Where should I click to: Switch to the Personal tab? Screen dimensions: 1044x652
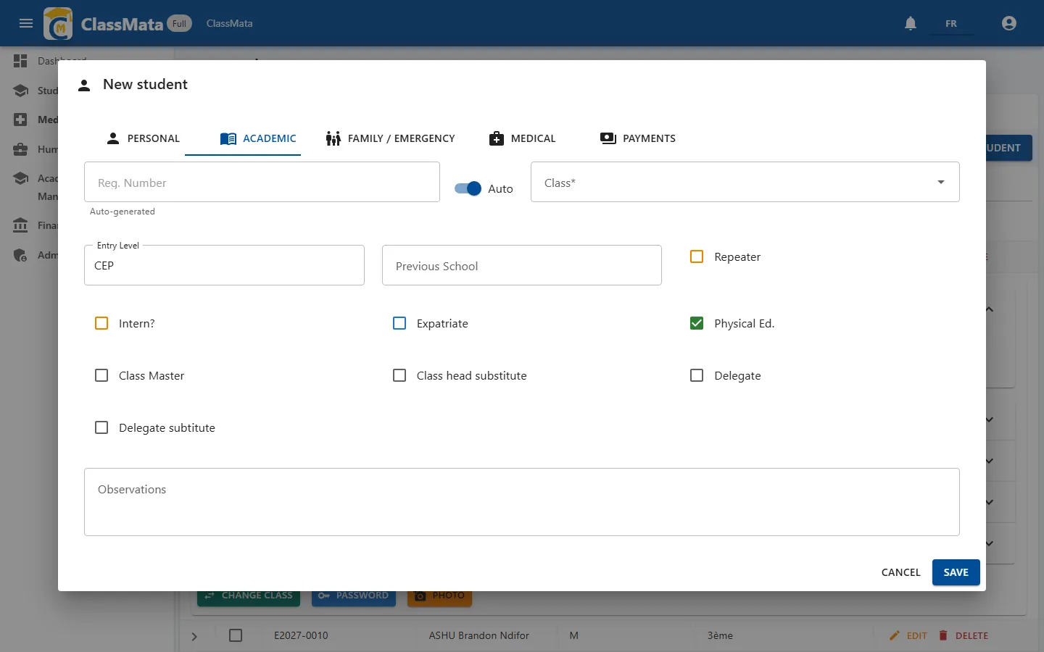143,138
